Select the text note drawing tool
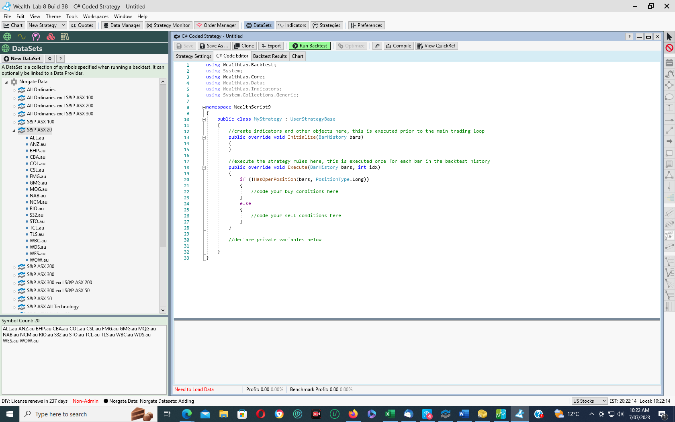 [669, 164]
